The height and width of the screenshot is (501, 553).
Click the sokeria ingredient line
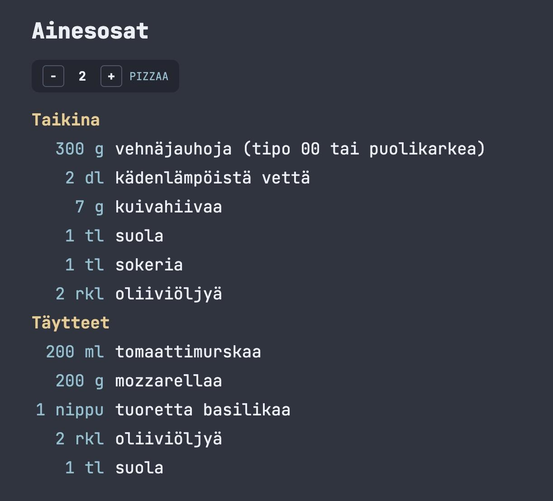click(x=149, y=265)
